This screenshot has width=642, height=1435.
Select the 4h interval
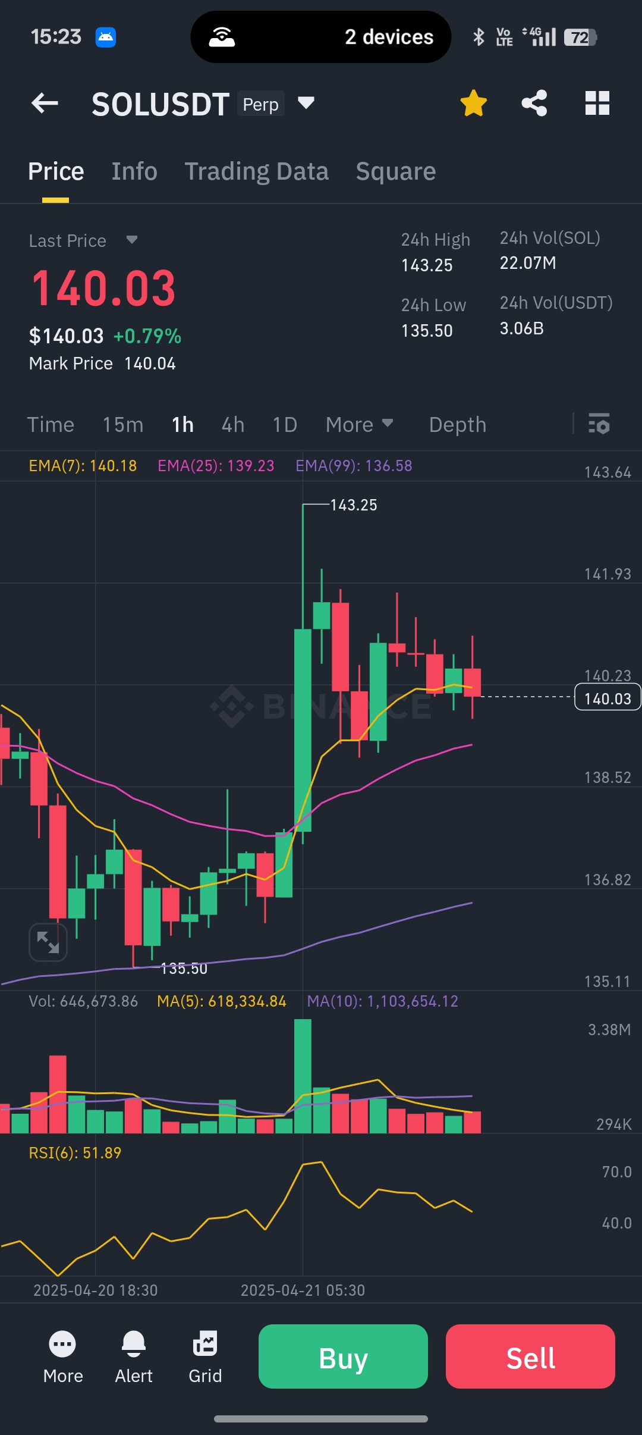[x=233, y=425]
